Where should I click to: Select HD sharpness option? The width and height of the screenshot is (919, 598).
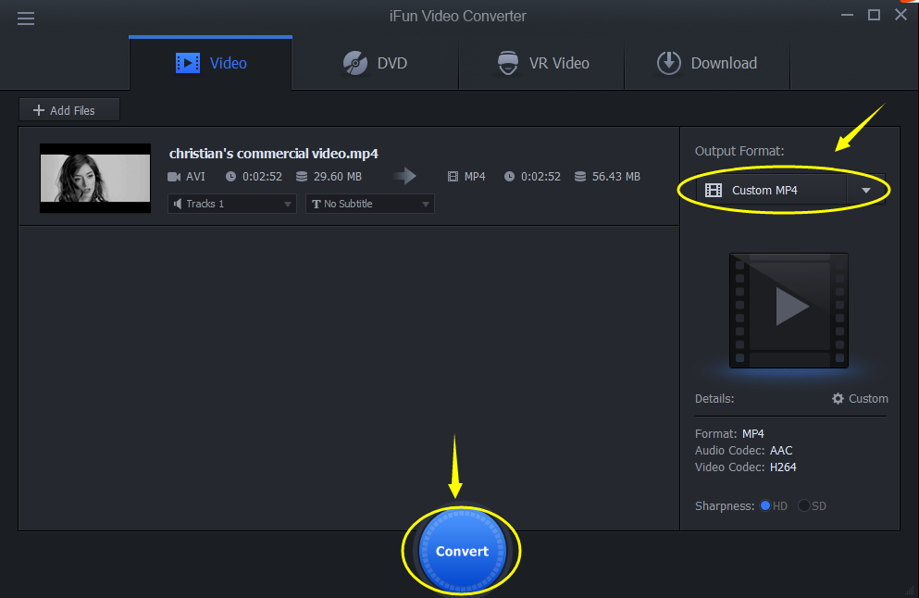click(764, 505)
